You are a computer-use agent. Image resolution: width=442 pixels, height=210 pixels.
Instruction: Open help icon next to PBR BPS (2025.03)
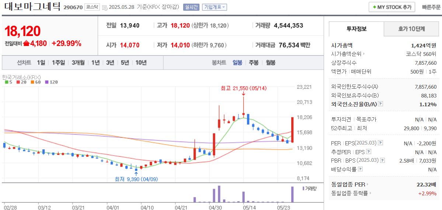coord(383,160)
